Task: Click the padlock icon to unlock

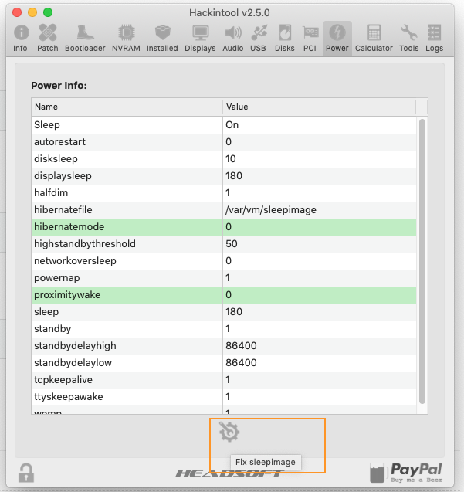Action: 26,473
